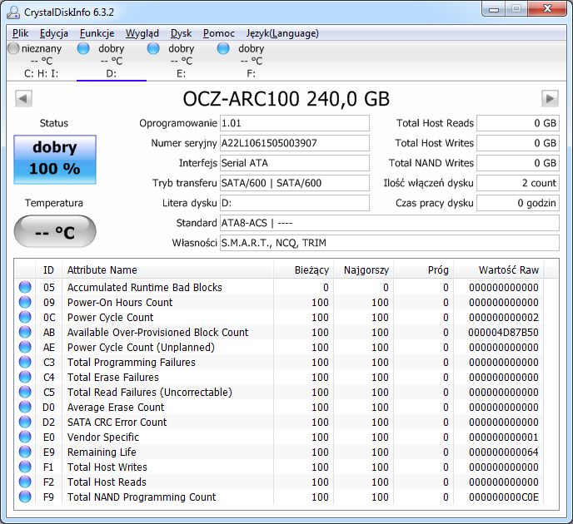Image resolution: width=573 pixels, height=524 pixels.
Task: Click status dot for Total NAND Programming Count
Action: tap(25, 497)
